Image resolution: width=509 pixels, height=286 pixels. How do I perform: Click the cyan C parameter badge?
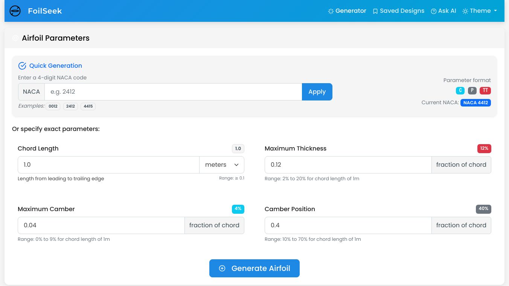pos(460,91)
